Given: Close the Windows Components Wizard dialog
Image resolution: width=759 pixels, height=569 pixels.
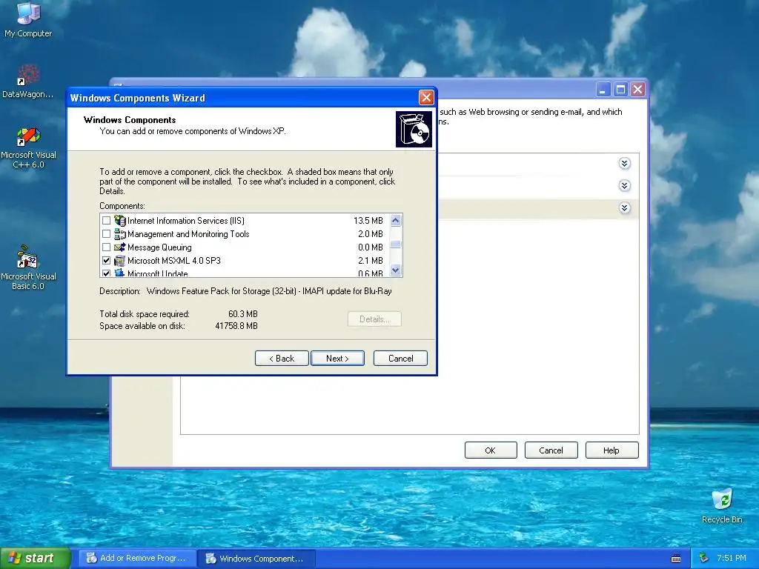Looking at the screenshot, I should [426, 98].
